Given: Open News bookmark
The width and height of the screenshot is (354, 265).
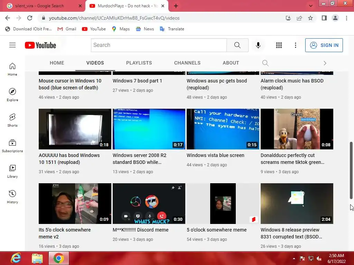Looking at the screenshot, I should [x=145, y=29].
